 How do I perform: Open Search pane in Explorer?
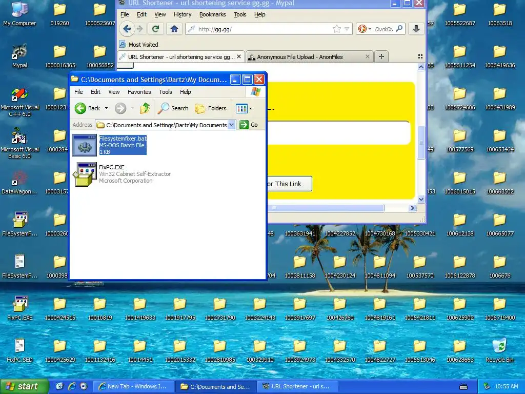(x=173, y=108)
